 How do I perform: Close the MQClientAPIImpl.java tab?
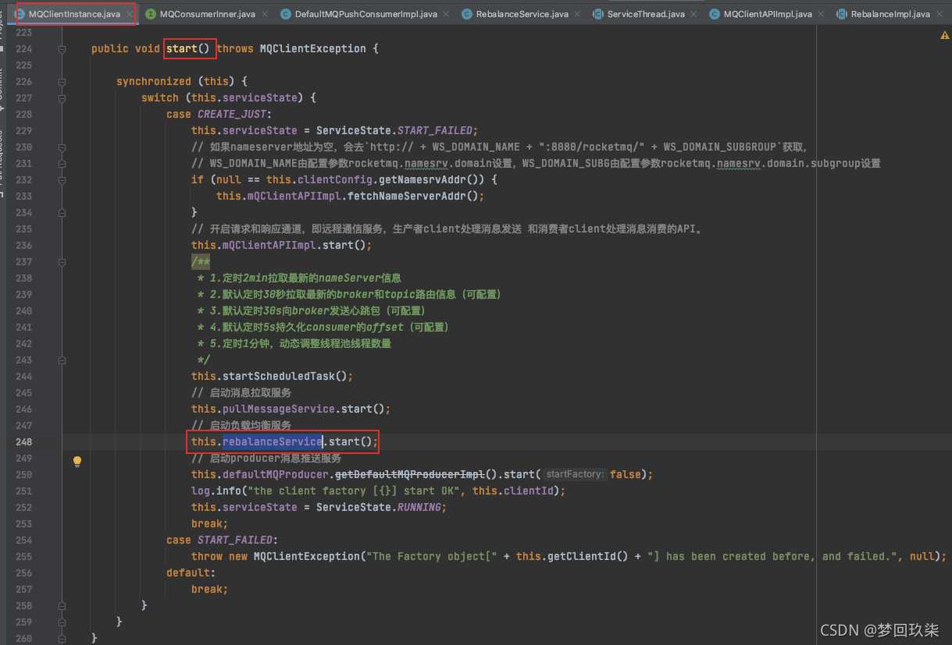(822, 14)
